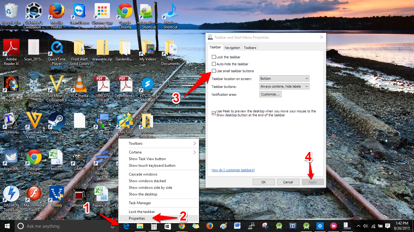This screenshot has height=232, width=414.
Task: Open the Action Center notifications icon
Action: (387, 226)
